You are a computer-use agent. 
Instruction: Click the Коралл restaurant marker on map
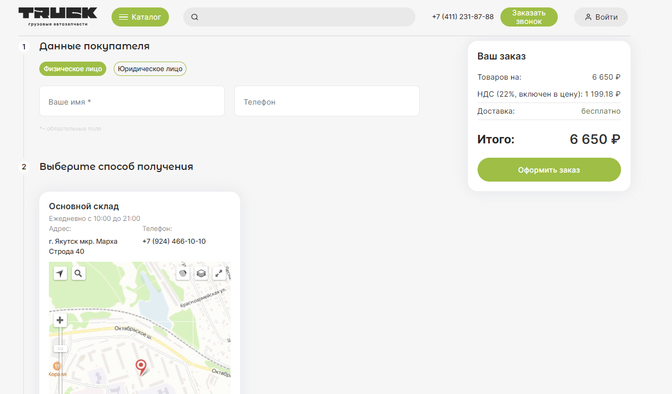pyautogui.click(x=57, y=366)
